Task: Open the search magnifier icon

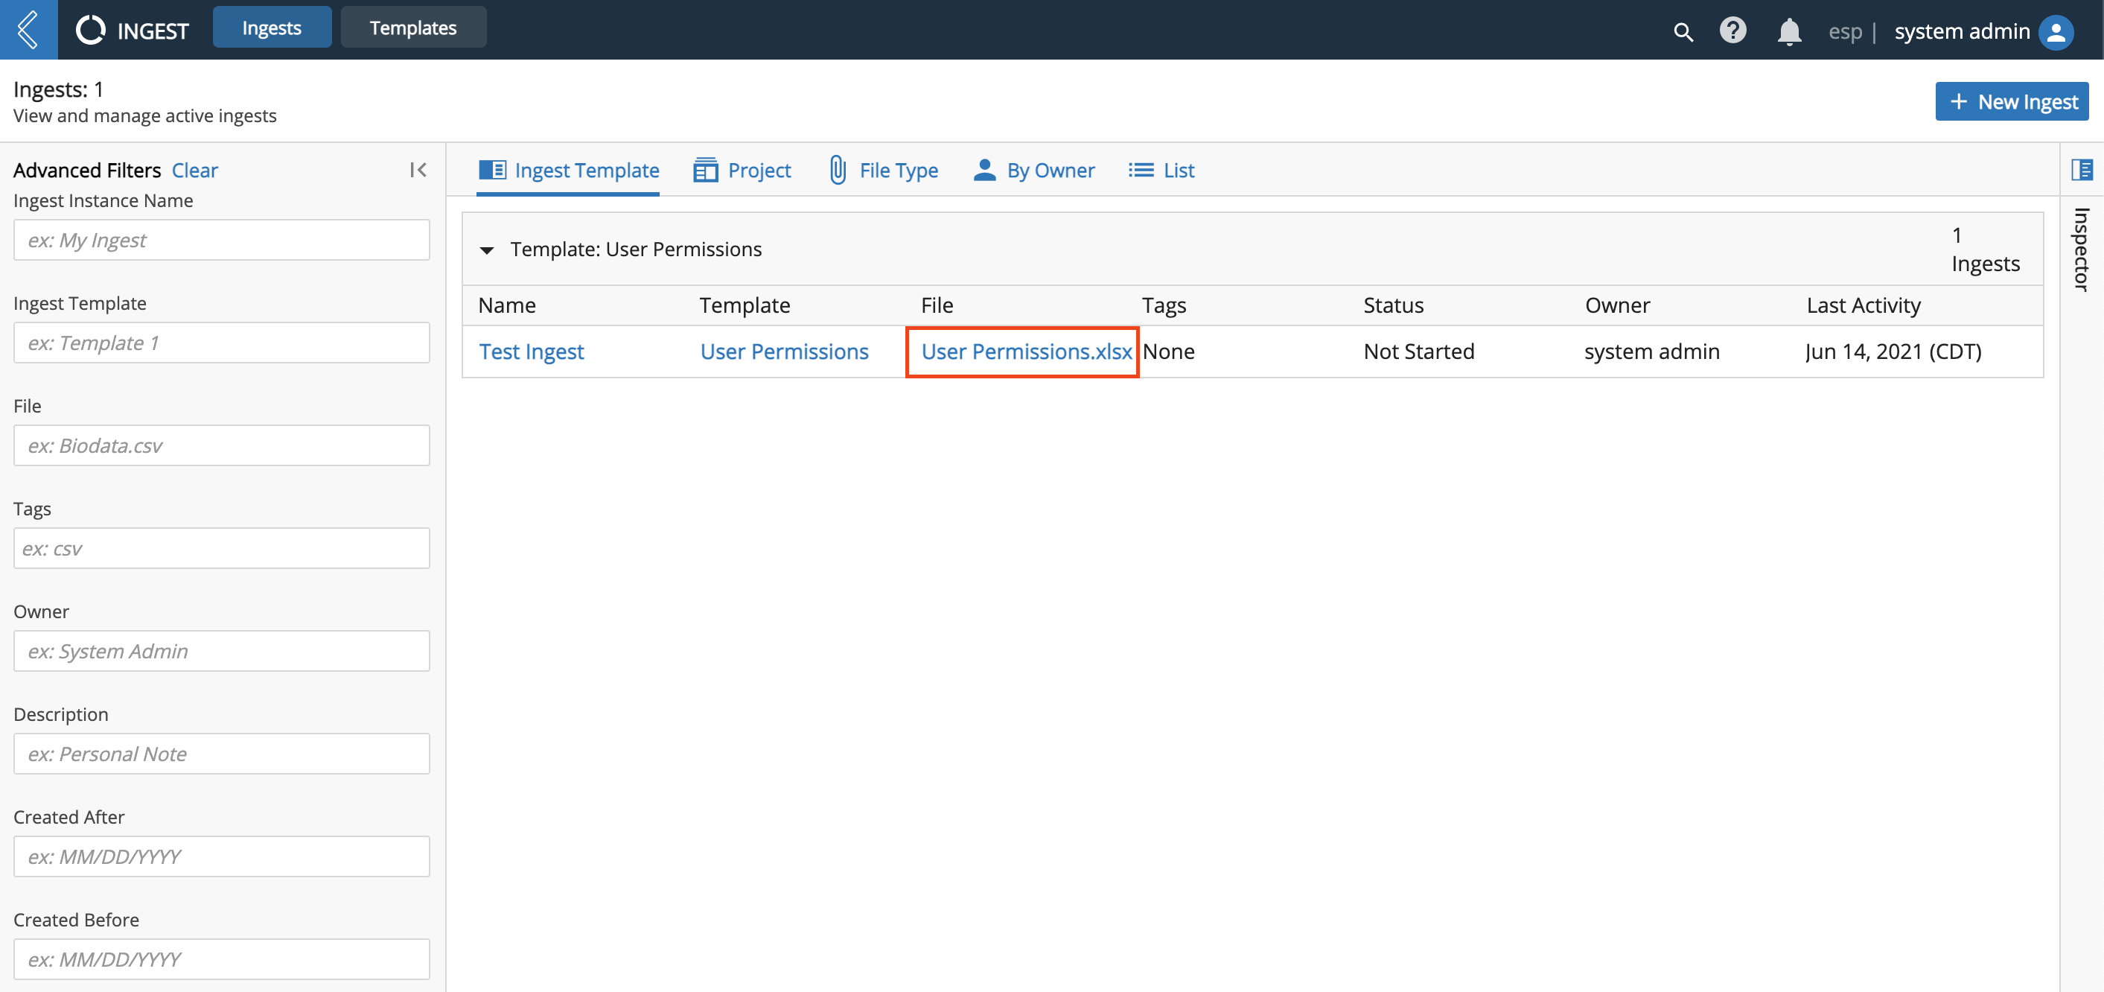Action: tap(1683, 32)
